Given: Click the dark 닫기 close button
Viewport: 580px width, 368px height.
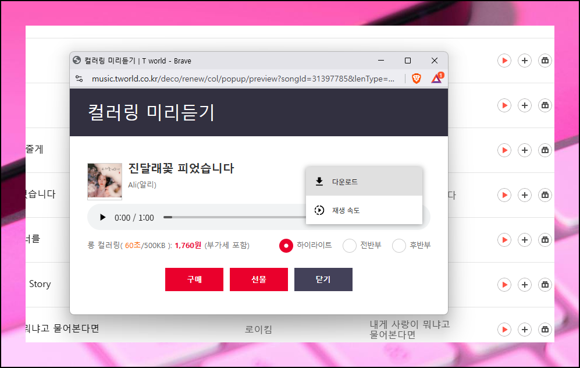Looking at the screenshot, I should pyautogui.click(x=323, y=279).
